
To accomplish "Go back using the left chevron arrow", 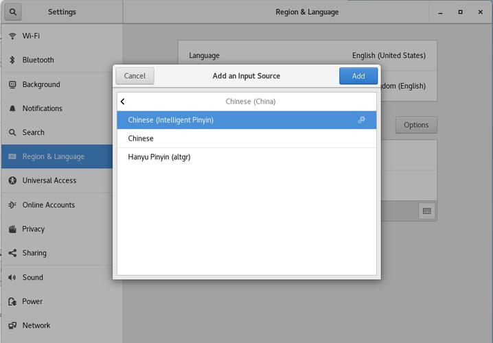I will [123, 102].
